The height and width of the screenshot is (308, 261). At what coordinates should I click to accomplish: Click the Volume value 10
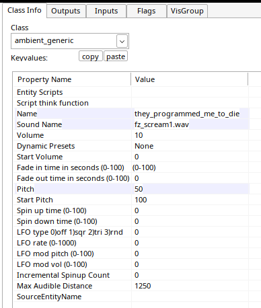click(139, 135)
